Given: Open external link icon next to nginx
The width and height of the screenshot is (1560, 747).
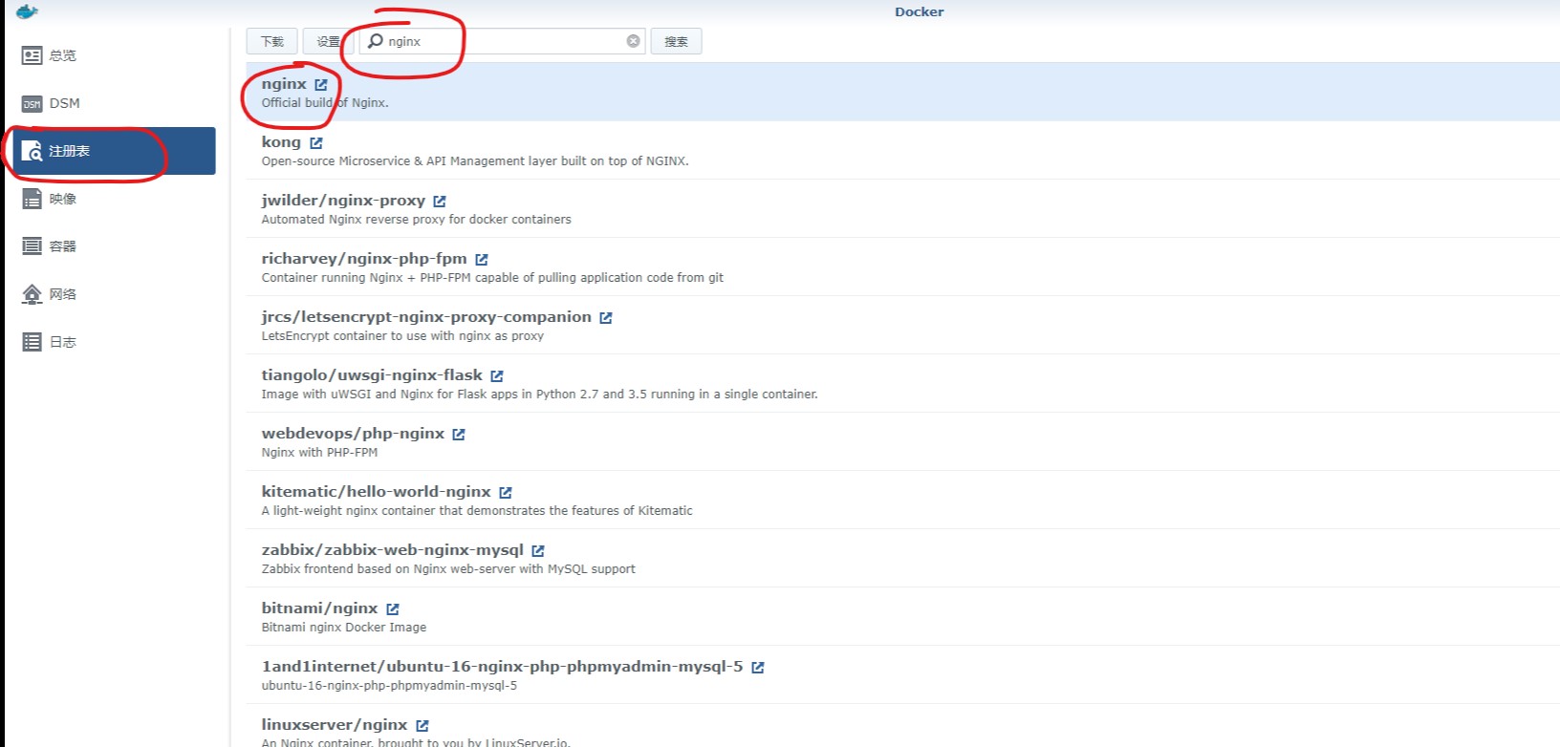Looking at the screenshot, I should pyautogui.click(x=321, y=85).
